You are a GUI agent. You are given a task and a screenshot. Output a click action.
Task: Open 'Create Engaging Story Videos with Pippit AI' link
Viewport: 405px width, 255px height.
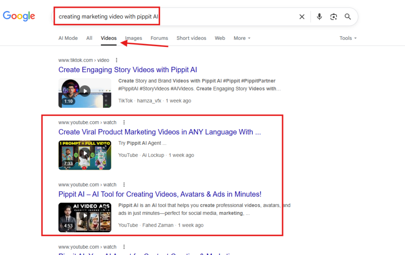(x=127, y=70)
